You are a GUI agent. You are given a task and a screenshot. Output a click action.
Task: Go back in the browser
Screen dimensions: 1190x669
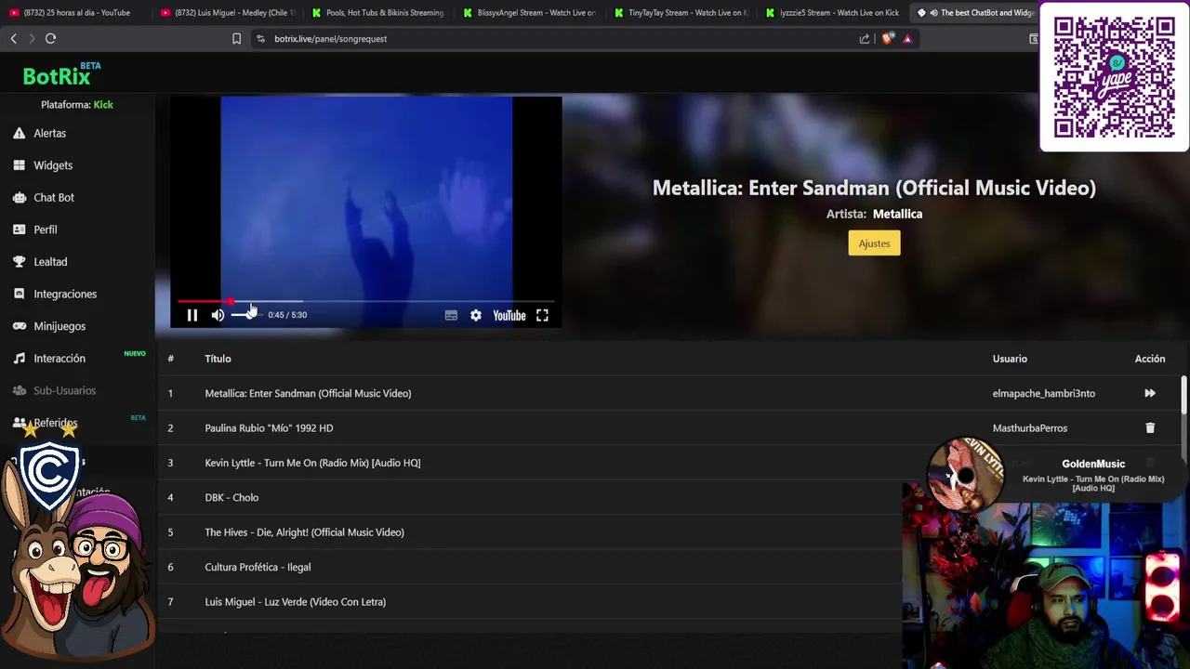coord(13,38)
